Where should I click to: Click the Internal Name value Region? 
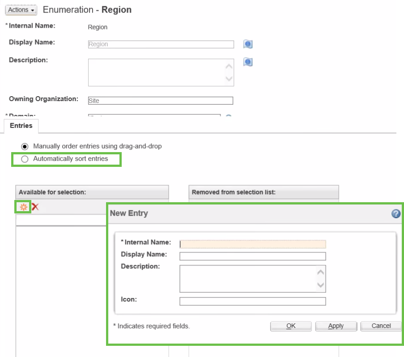click(98, 27)
